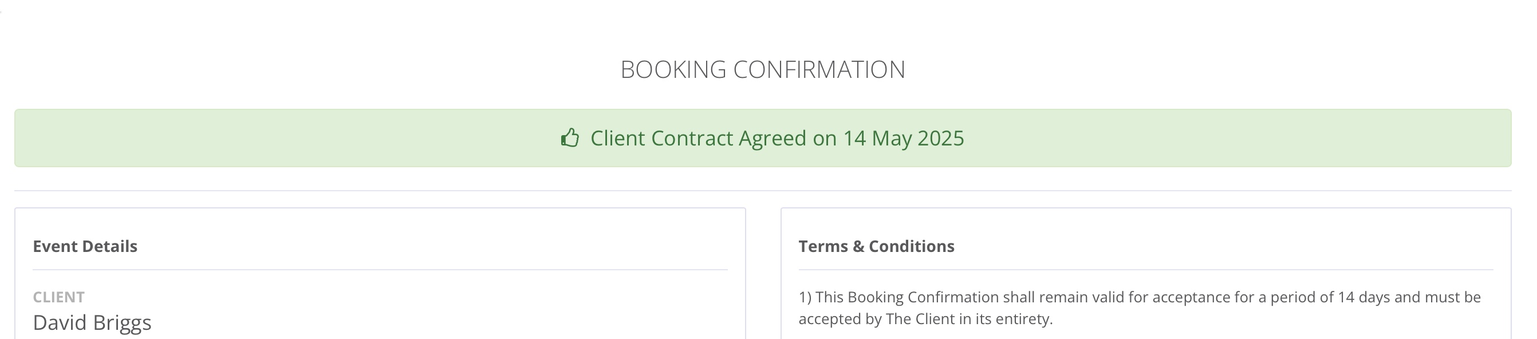Viewport: 1537px width, 339px height.
Task: Click 'accepted by The Client in its entirety'
Action: pos(925,319)
